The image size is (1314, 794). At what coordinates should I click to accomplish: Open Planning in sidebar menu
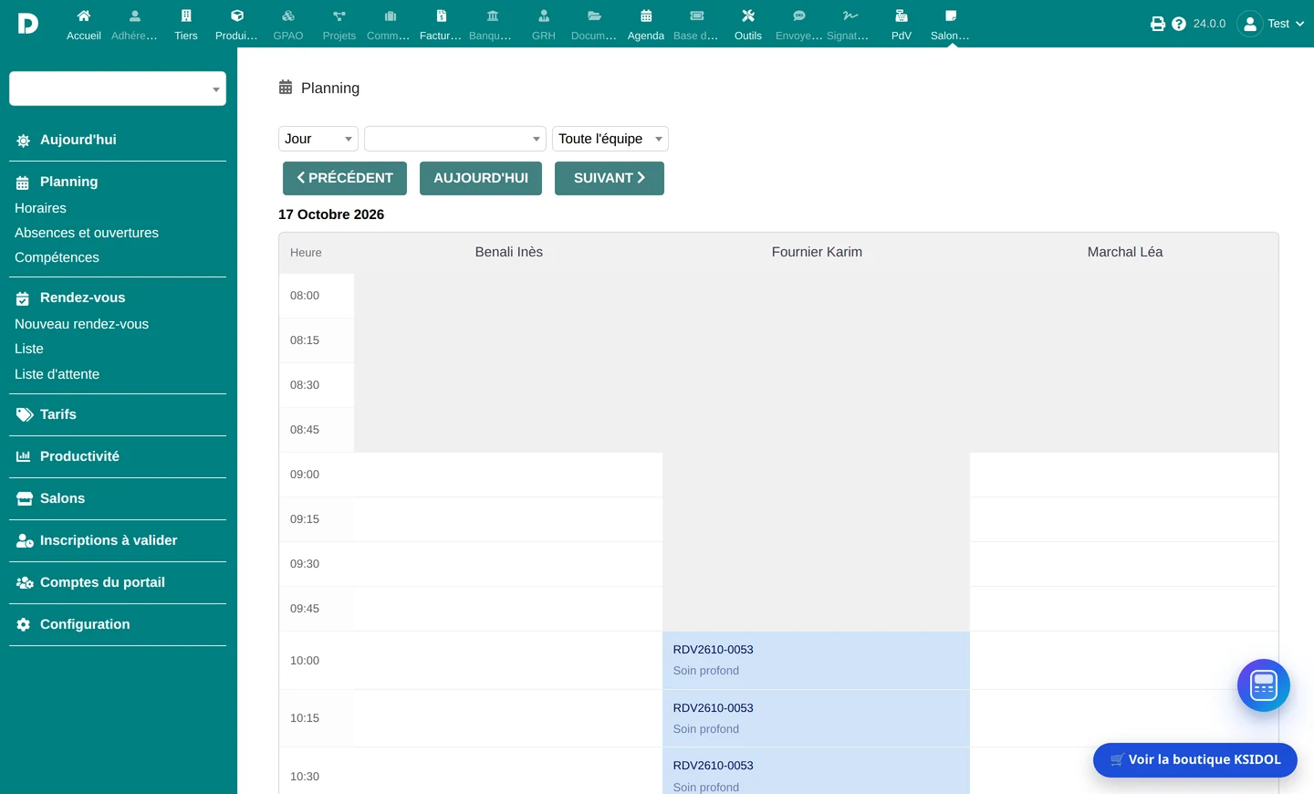point(68,182)
